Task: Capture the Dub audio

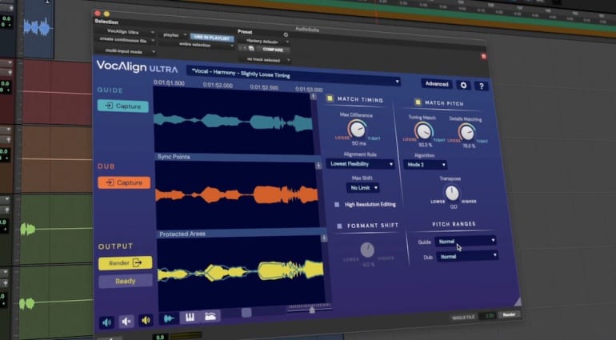Action: click(124, 182)
